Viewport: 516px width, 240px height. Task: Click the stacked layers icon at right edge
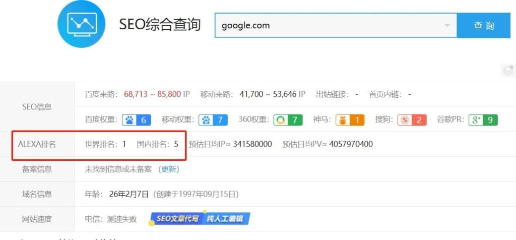click(508, 70)
